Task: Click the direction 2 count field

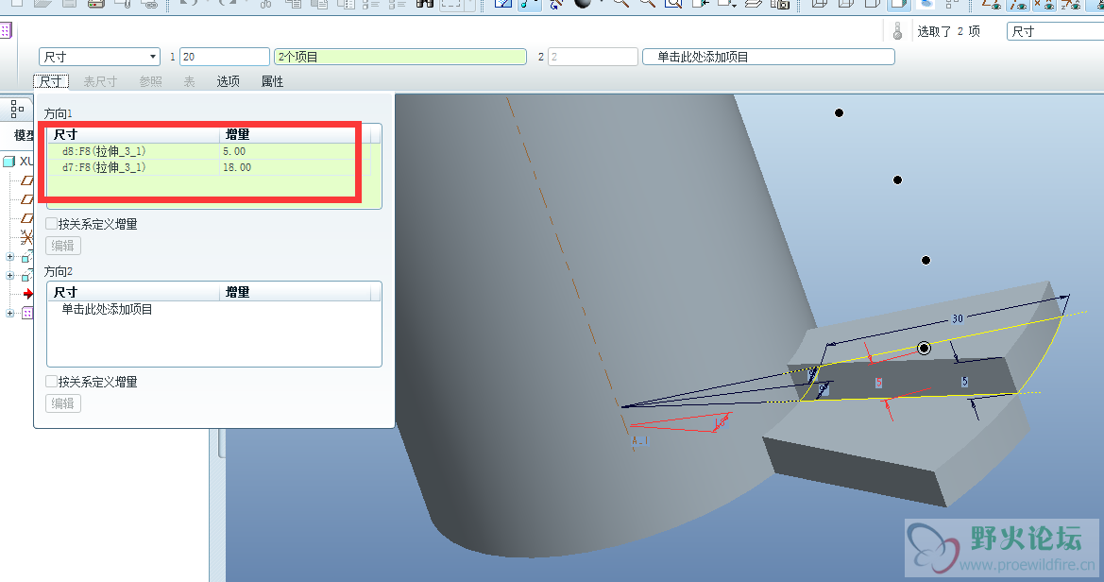Action: [593, 57]
